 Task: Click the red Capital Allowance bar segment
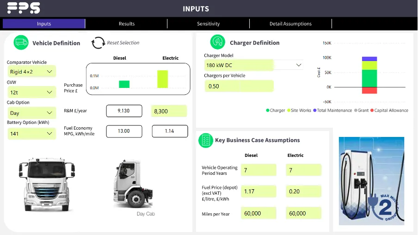pyautogui.click(x=369, y=90)
